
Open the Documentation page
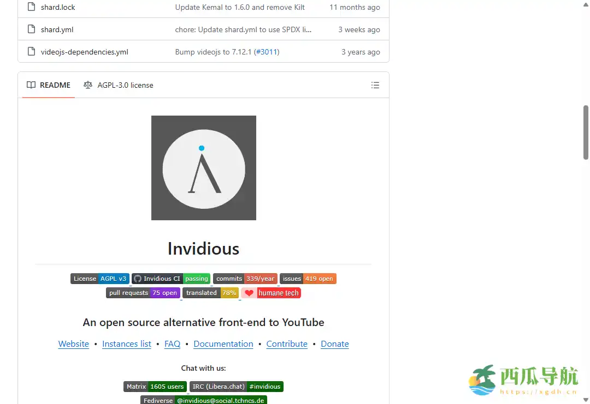point(223,343)
